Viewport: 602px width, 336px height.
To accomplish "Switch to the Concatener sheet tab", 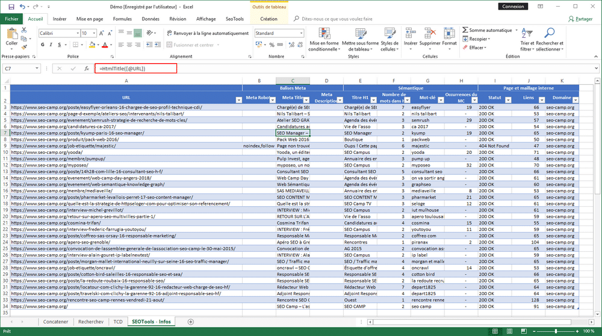I will [55, 322].
